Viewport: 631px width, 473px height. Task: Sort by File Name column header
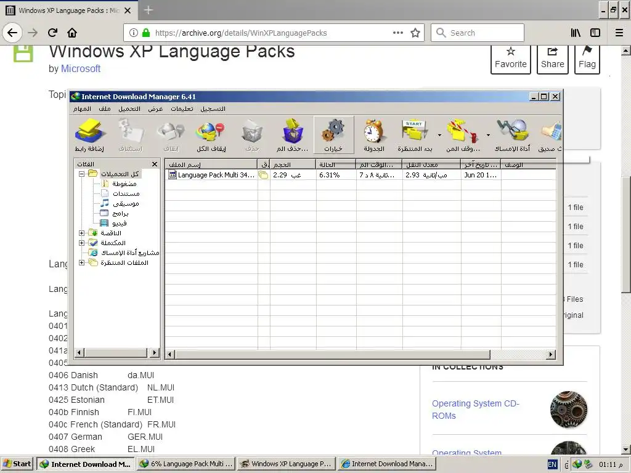click(x=211, y=164)
